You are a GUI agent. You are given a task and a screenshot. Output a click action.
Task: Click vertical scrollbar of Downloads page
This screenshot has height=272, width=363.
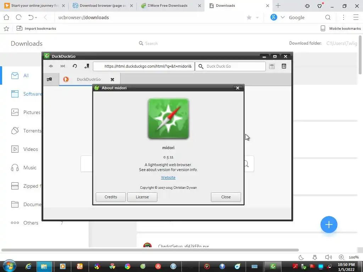click(x=360, y=55)
